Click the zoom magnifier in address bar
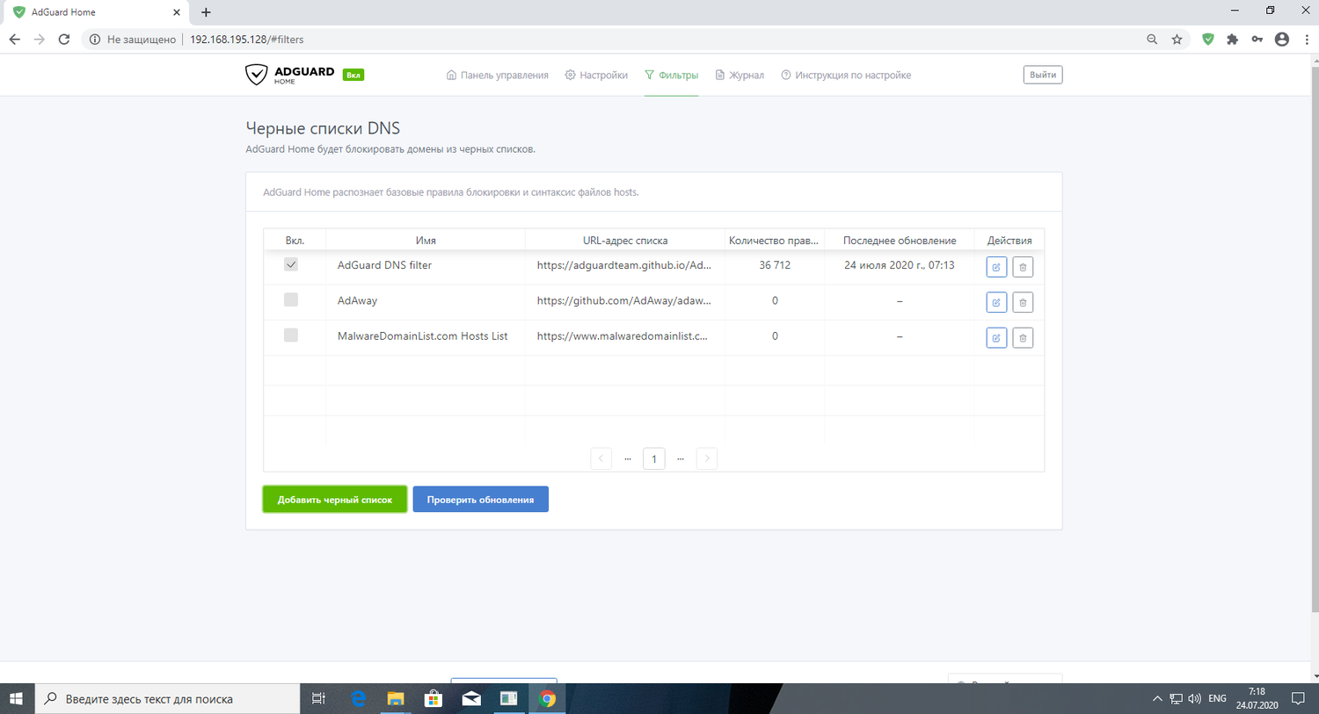Image resolution: width=1319 pixels, height=714 pixels. pyautogui.click(x=1152, y=40)
